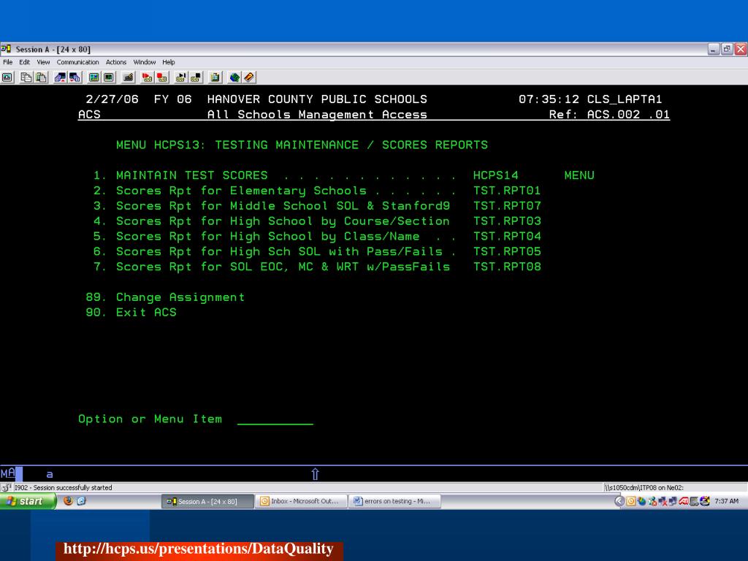Click the Paste toolbar icon
Screen dimensions: 748x561
42,77
